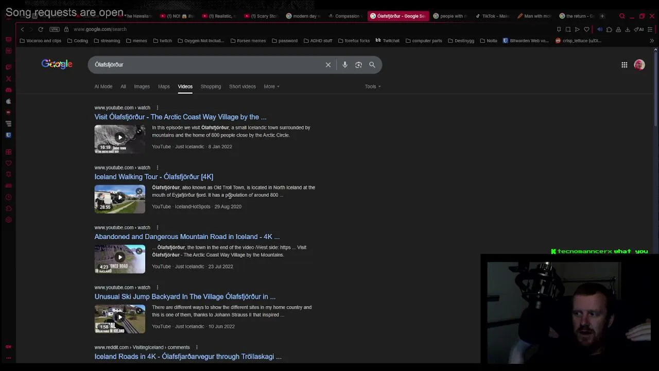Open 'Unusual Ski Jump Backyard' link
This screenshot has width=659, height=371.
coord(185,297)
